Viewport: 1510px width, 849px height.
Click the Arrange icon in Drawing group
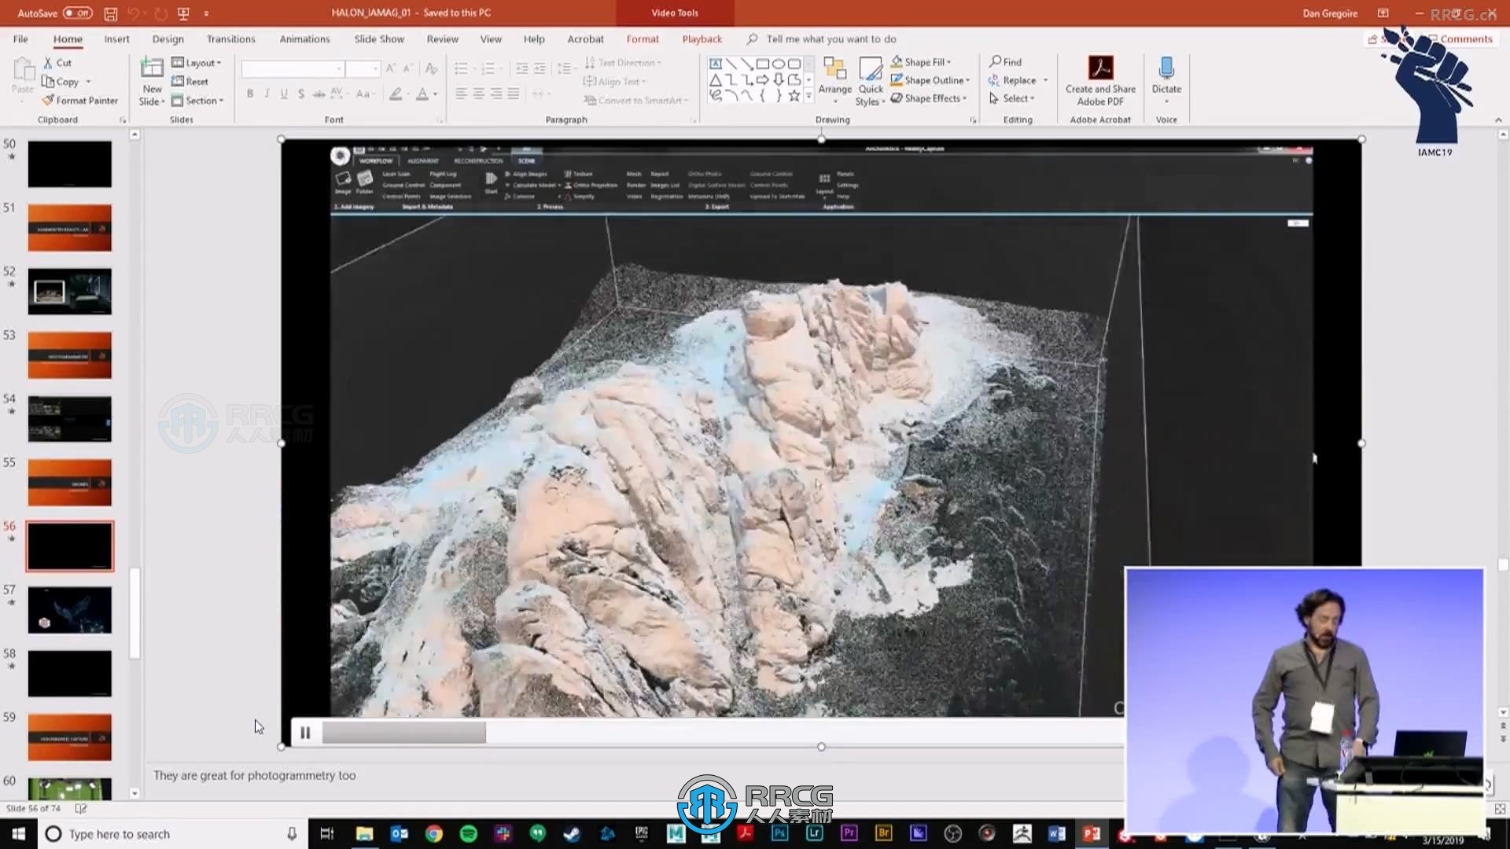834,69
